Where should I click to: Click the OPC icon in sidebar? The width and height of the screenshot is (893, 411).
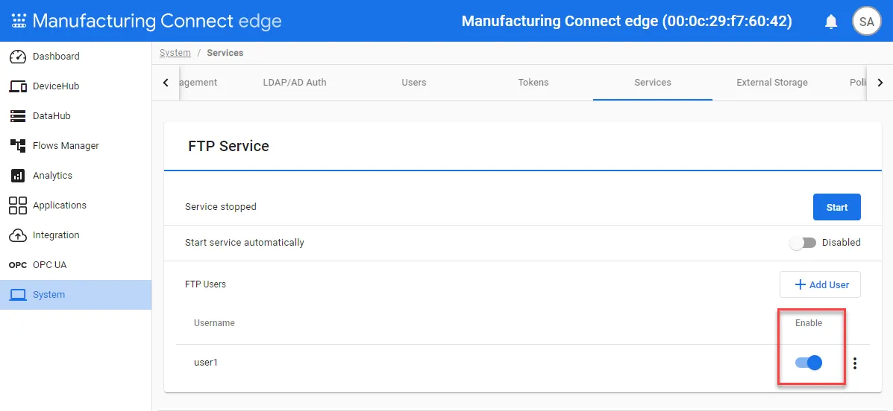coord(18,265)
